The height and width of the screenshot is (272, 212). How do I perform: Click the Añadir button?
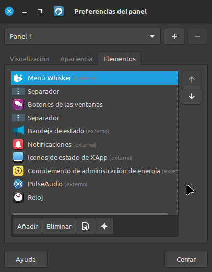(x=28, y=226)
